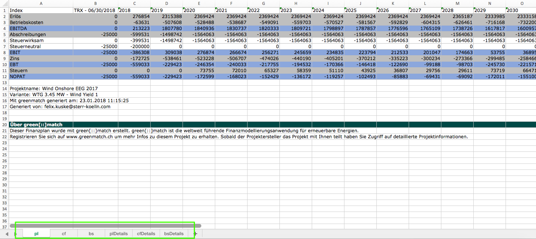Viewport: 536px width, 239px height.
Task: Select row 4 header for EBITDA
Action: 4,29
